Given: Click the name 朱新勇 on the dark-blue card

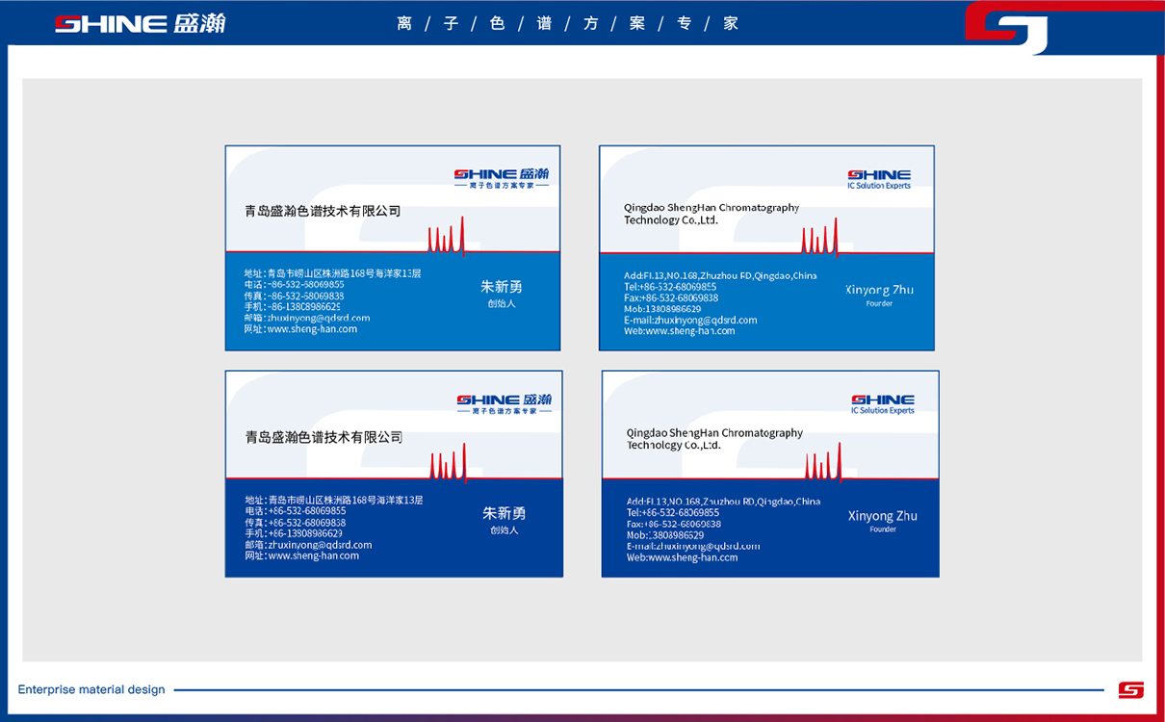Looking at the screenshot, I should pos(505,513).
